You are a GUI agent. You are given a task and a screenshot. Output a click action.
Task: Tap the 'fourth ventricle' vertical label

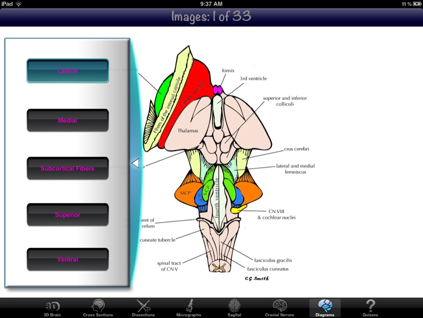[216, 198]
